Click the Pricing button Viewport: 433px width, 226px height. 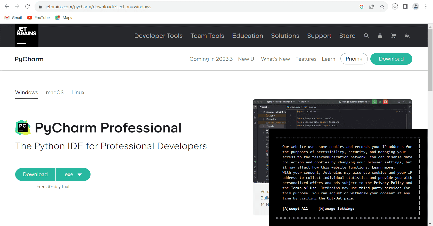click(x=354, y=59)
